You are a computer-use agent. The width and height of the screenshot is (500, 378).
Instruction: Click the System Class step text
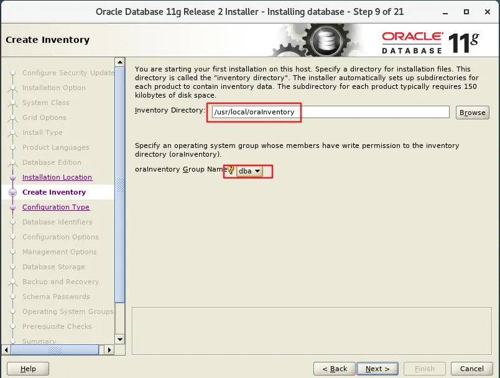pos(45,103)
